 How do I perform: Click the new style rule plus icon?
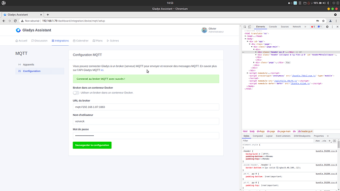click(330, 141)
